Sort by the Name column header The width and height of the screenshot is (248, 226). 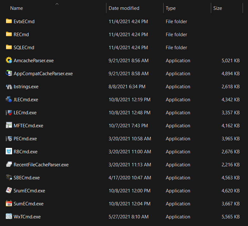pos(17,8)
